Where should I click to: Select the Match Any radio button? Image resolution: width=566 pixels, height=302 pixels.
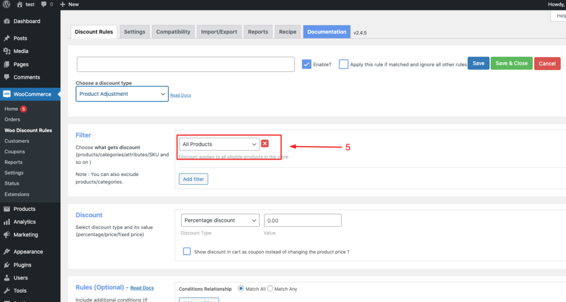pyautogui.click(x=270, y=289)
